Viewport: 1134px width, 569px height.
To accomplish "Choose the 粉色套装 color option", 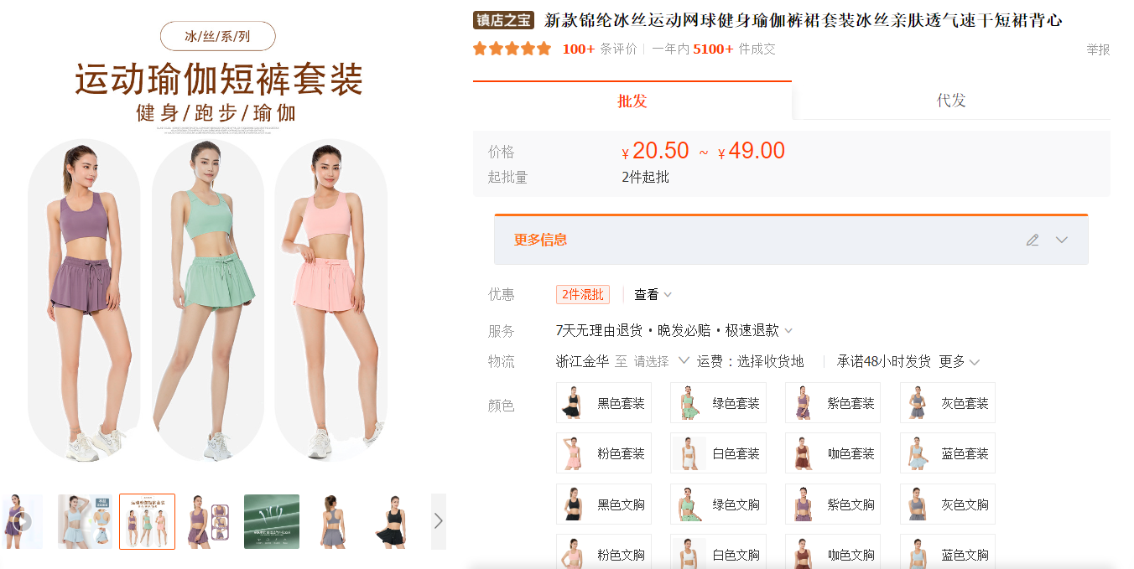I will [x=604, y=453].
